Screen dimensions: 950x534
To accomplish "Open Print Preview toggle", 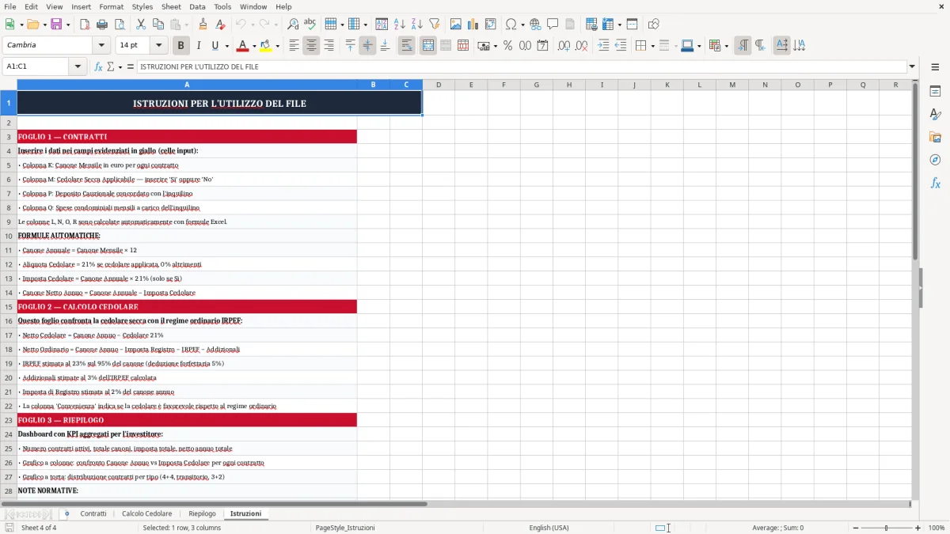I will point(119,25).
